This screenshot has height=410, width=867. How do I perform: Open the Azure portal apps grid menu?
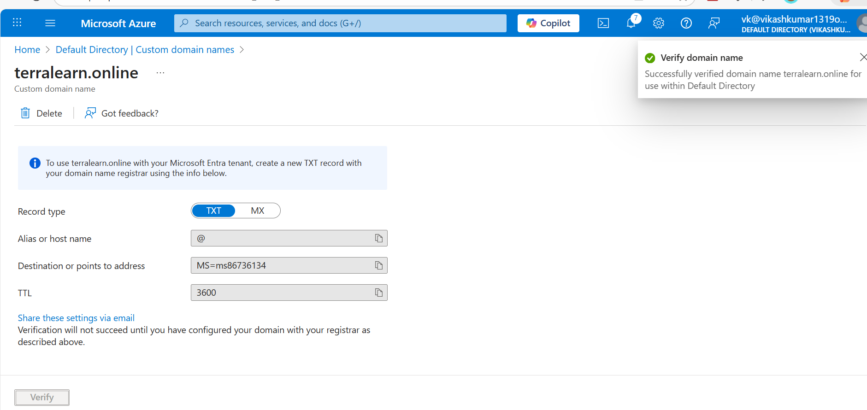click(17, 23)
